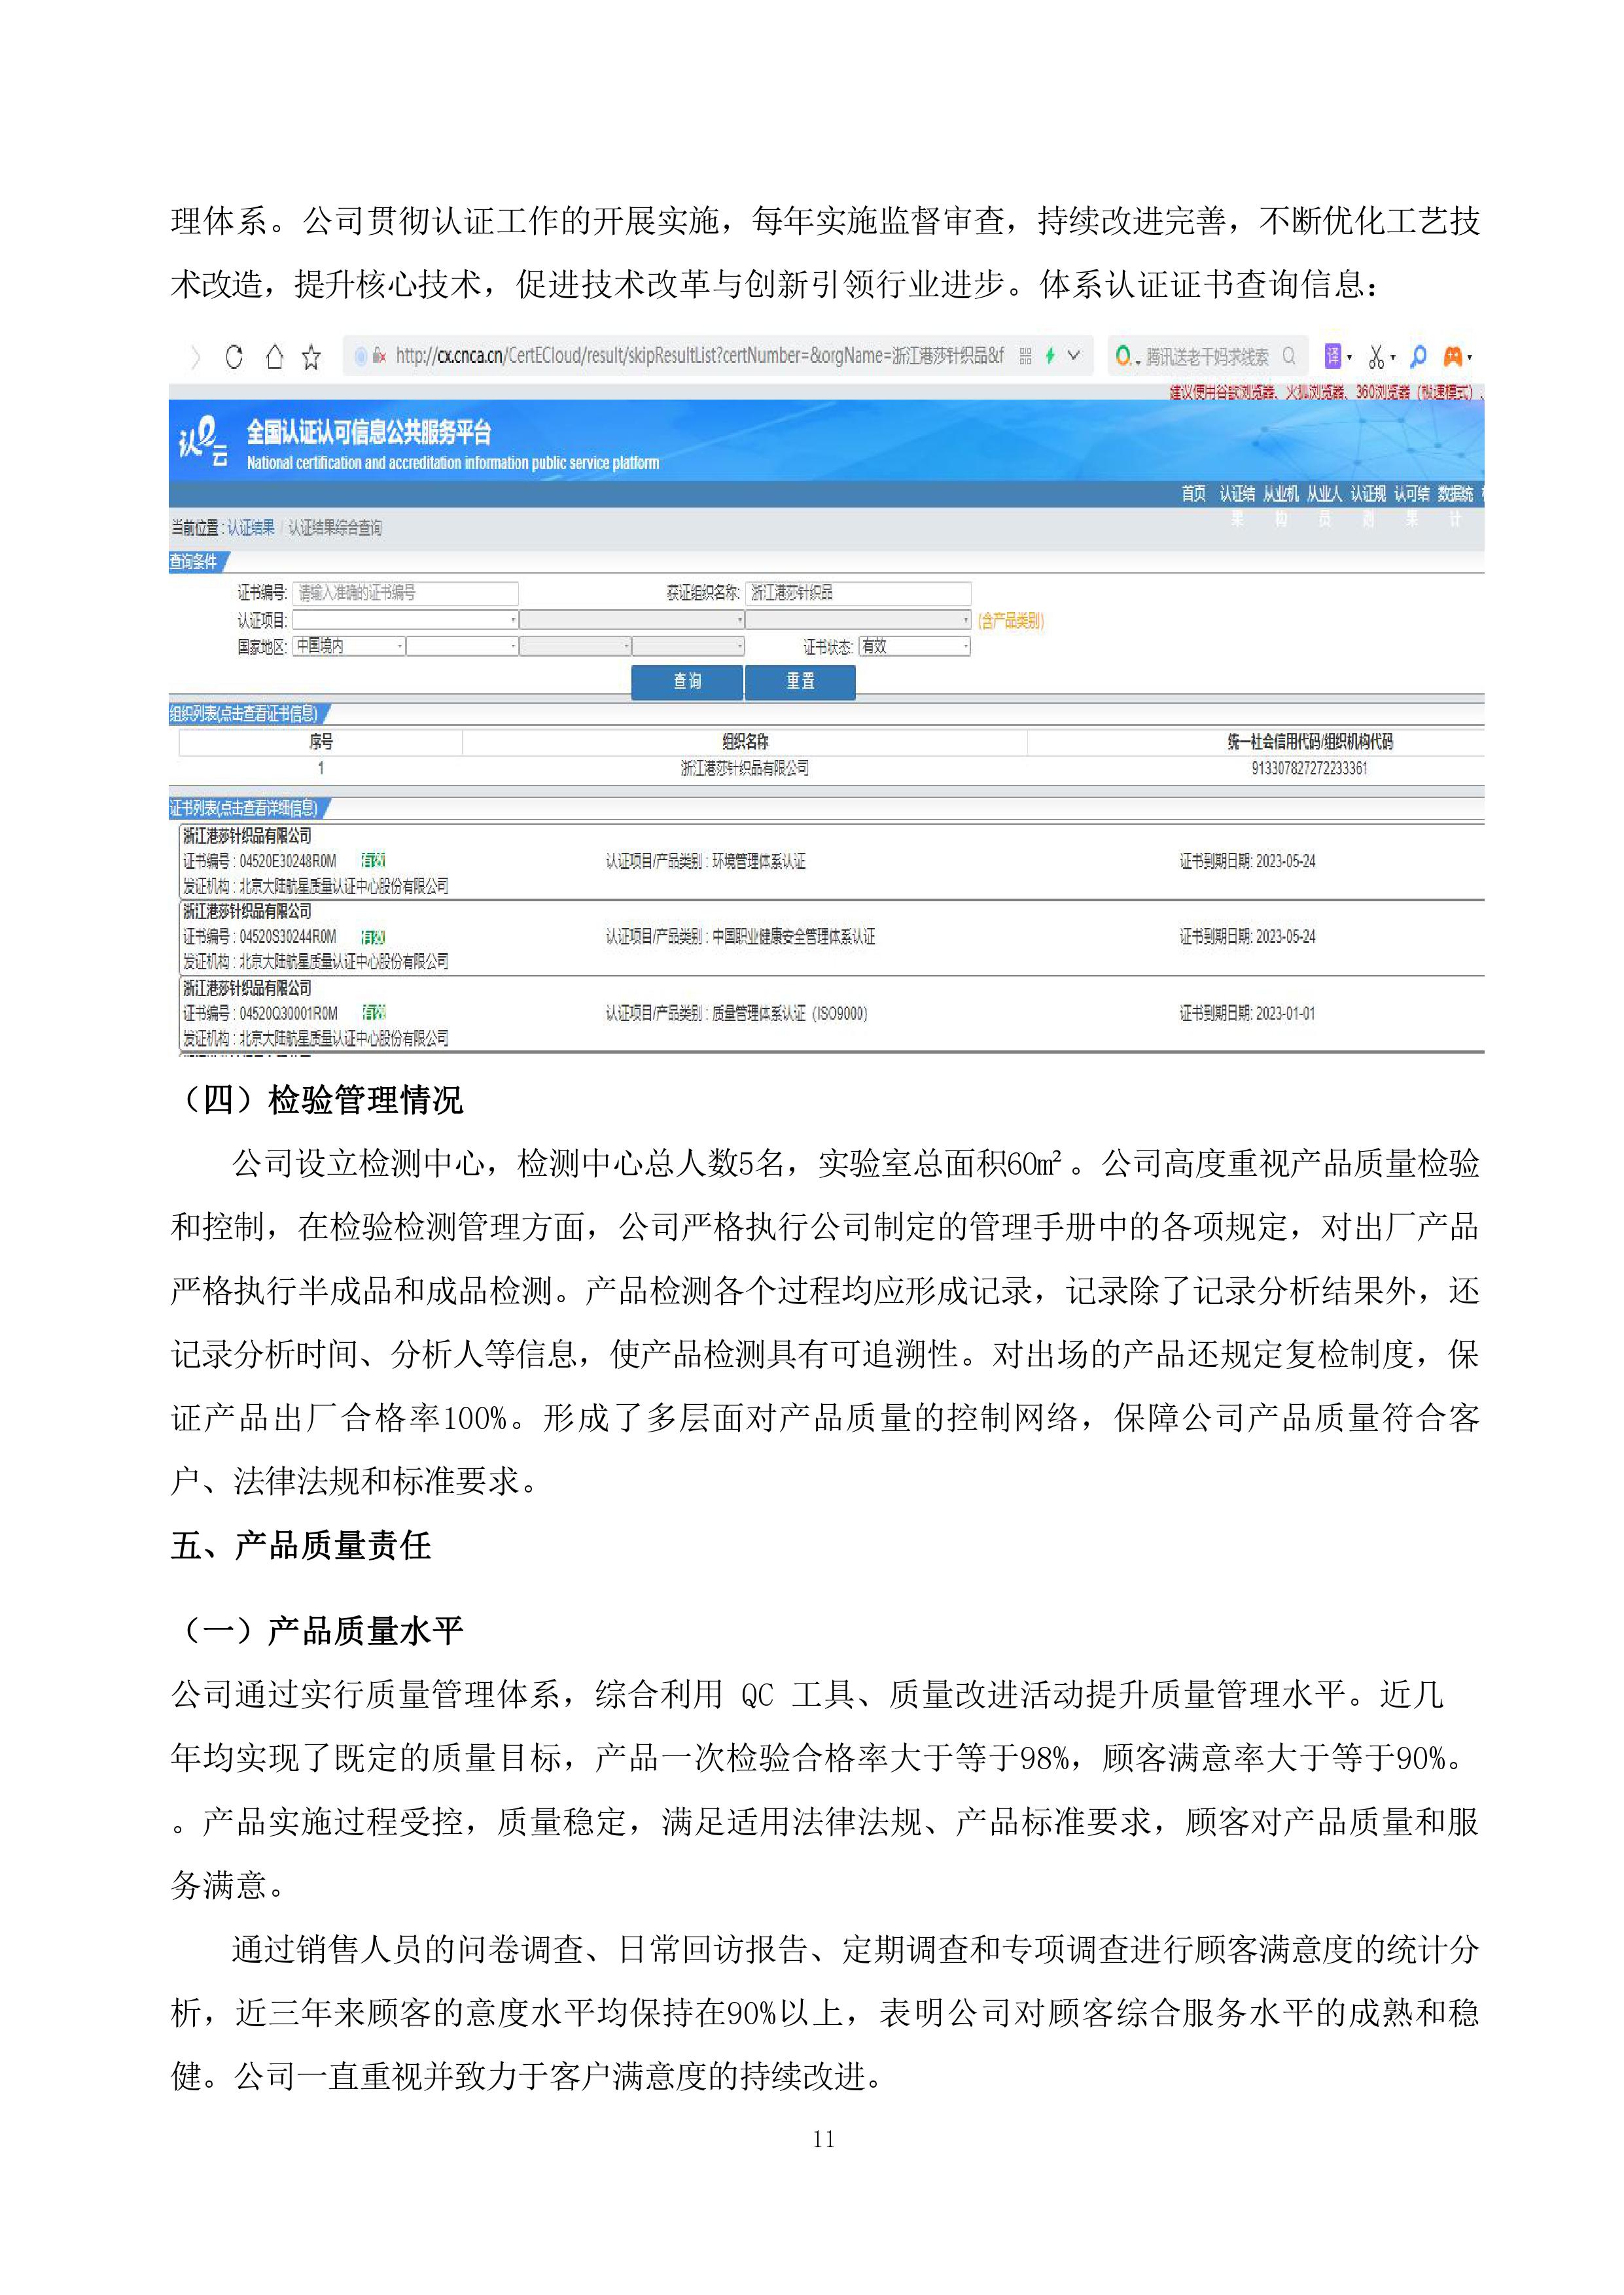Click the magnifier icon in the search box
The width and height of the screenshot is (1624, 2295).
tap(1288, 356)
